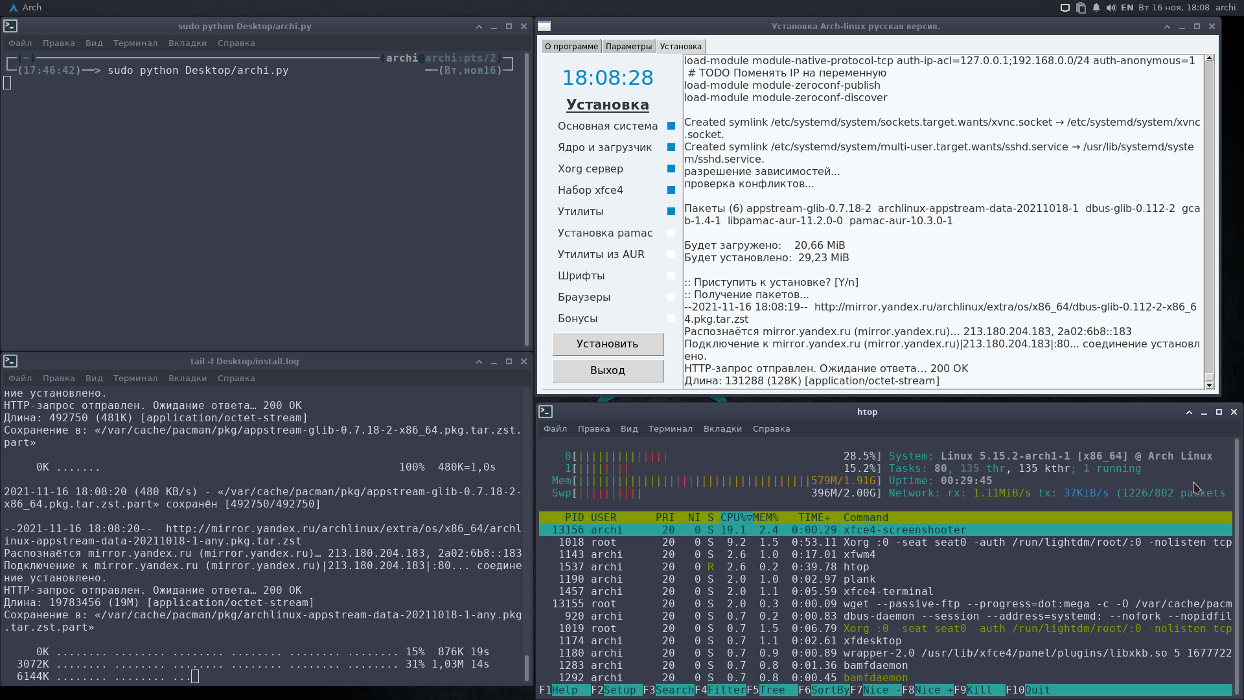Image resolution: width=1244 pixels, height=700 pixels.
Task: Open the volume control tray icon
Action: [1111, 8]
